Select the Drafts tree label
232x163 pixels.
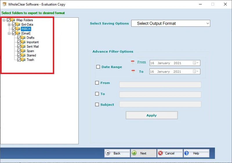[x=30, y=38]
